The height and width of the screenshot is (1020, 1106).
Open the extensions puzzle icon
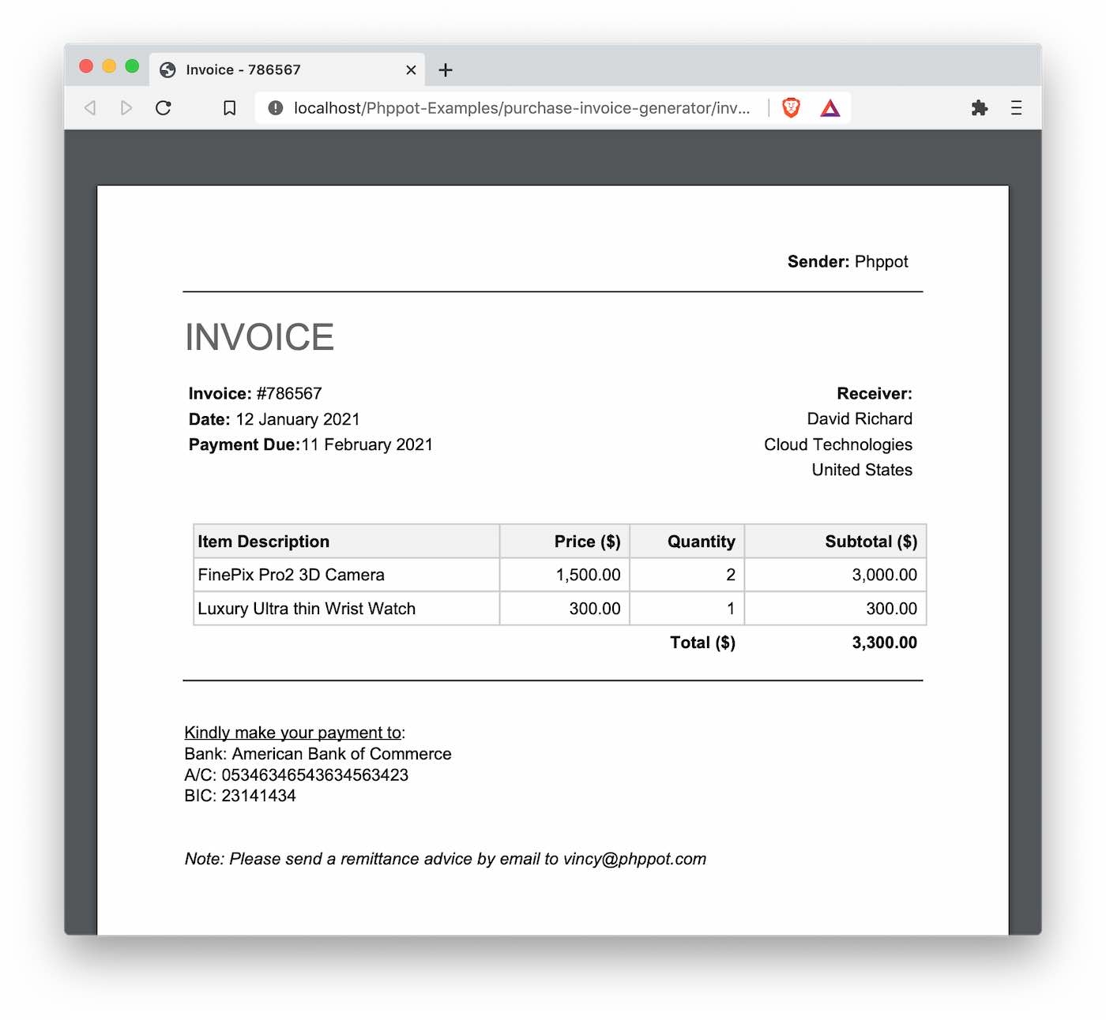coord(980,108)
